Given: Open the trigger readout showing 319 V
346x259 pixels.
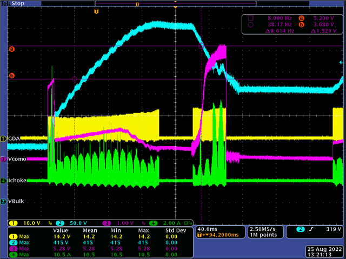Looking at the screenshot, I should (315, 232).
